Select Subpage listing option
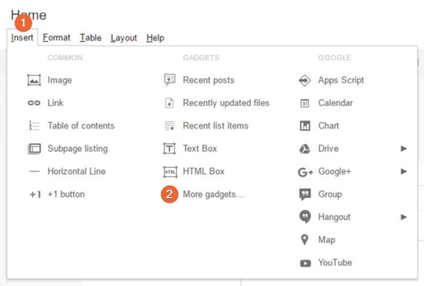The height and width of the screenshot is (286, 424). (78, 149)
